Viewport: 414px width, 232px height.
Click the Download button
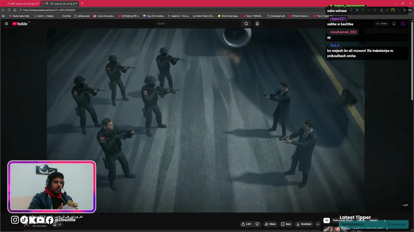[x=304, y=224]
